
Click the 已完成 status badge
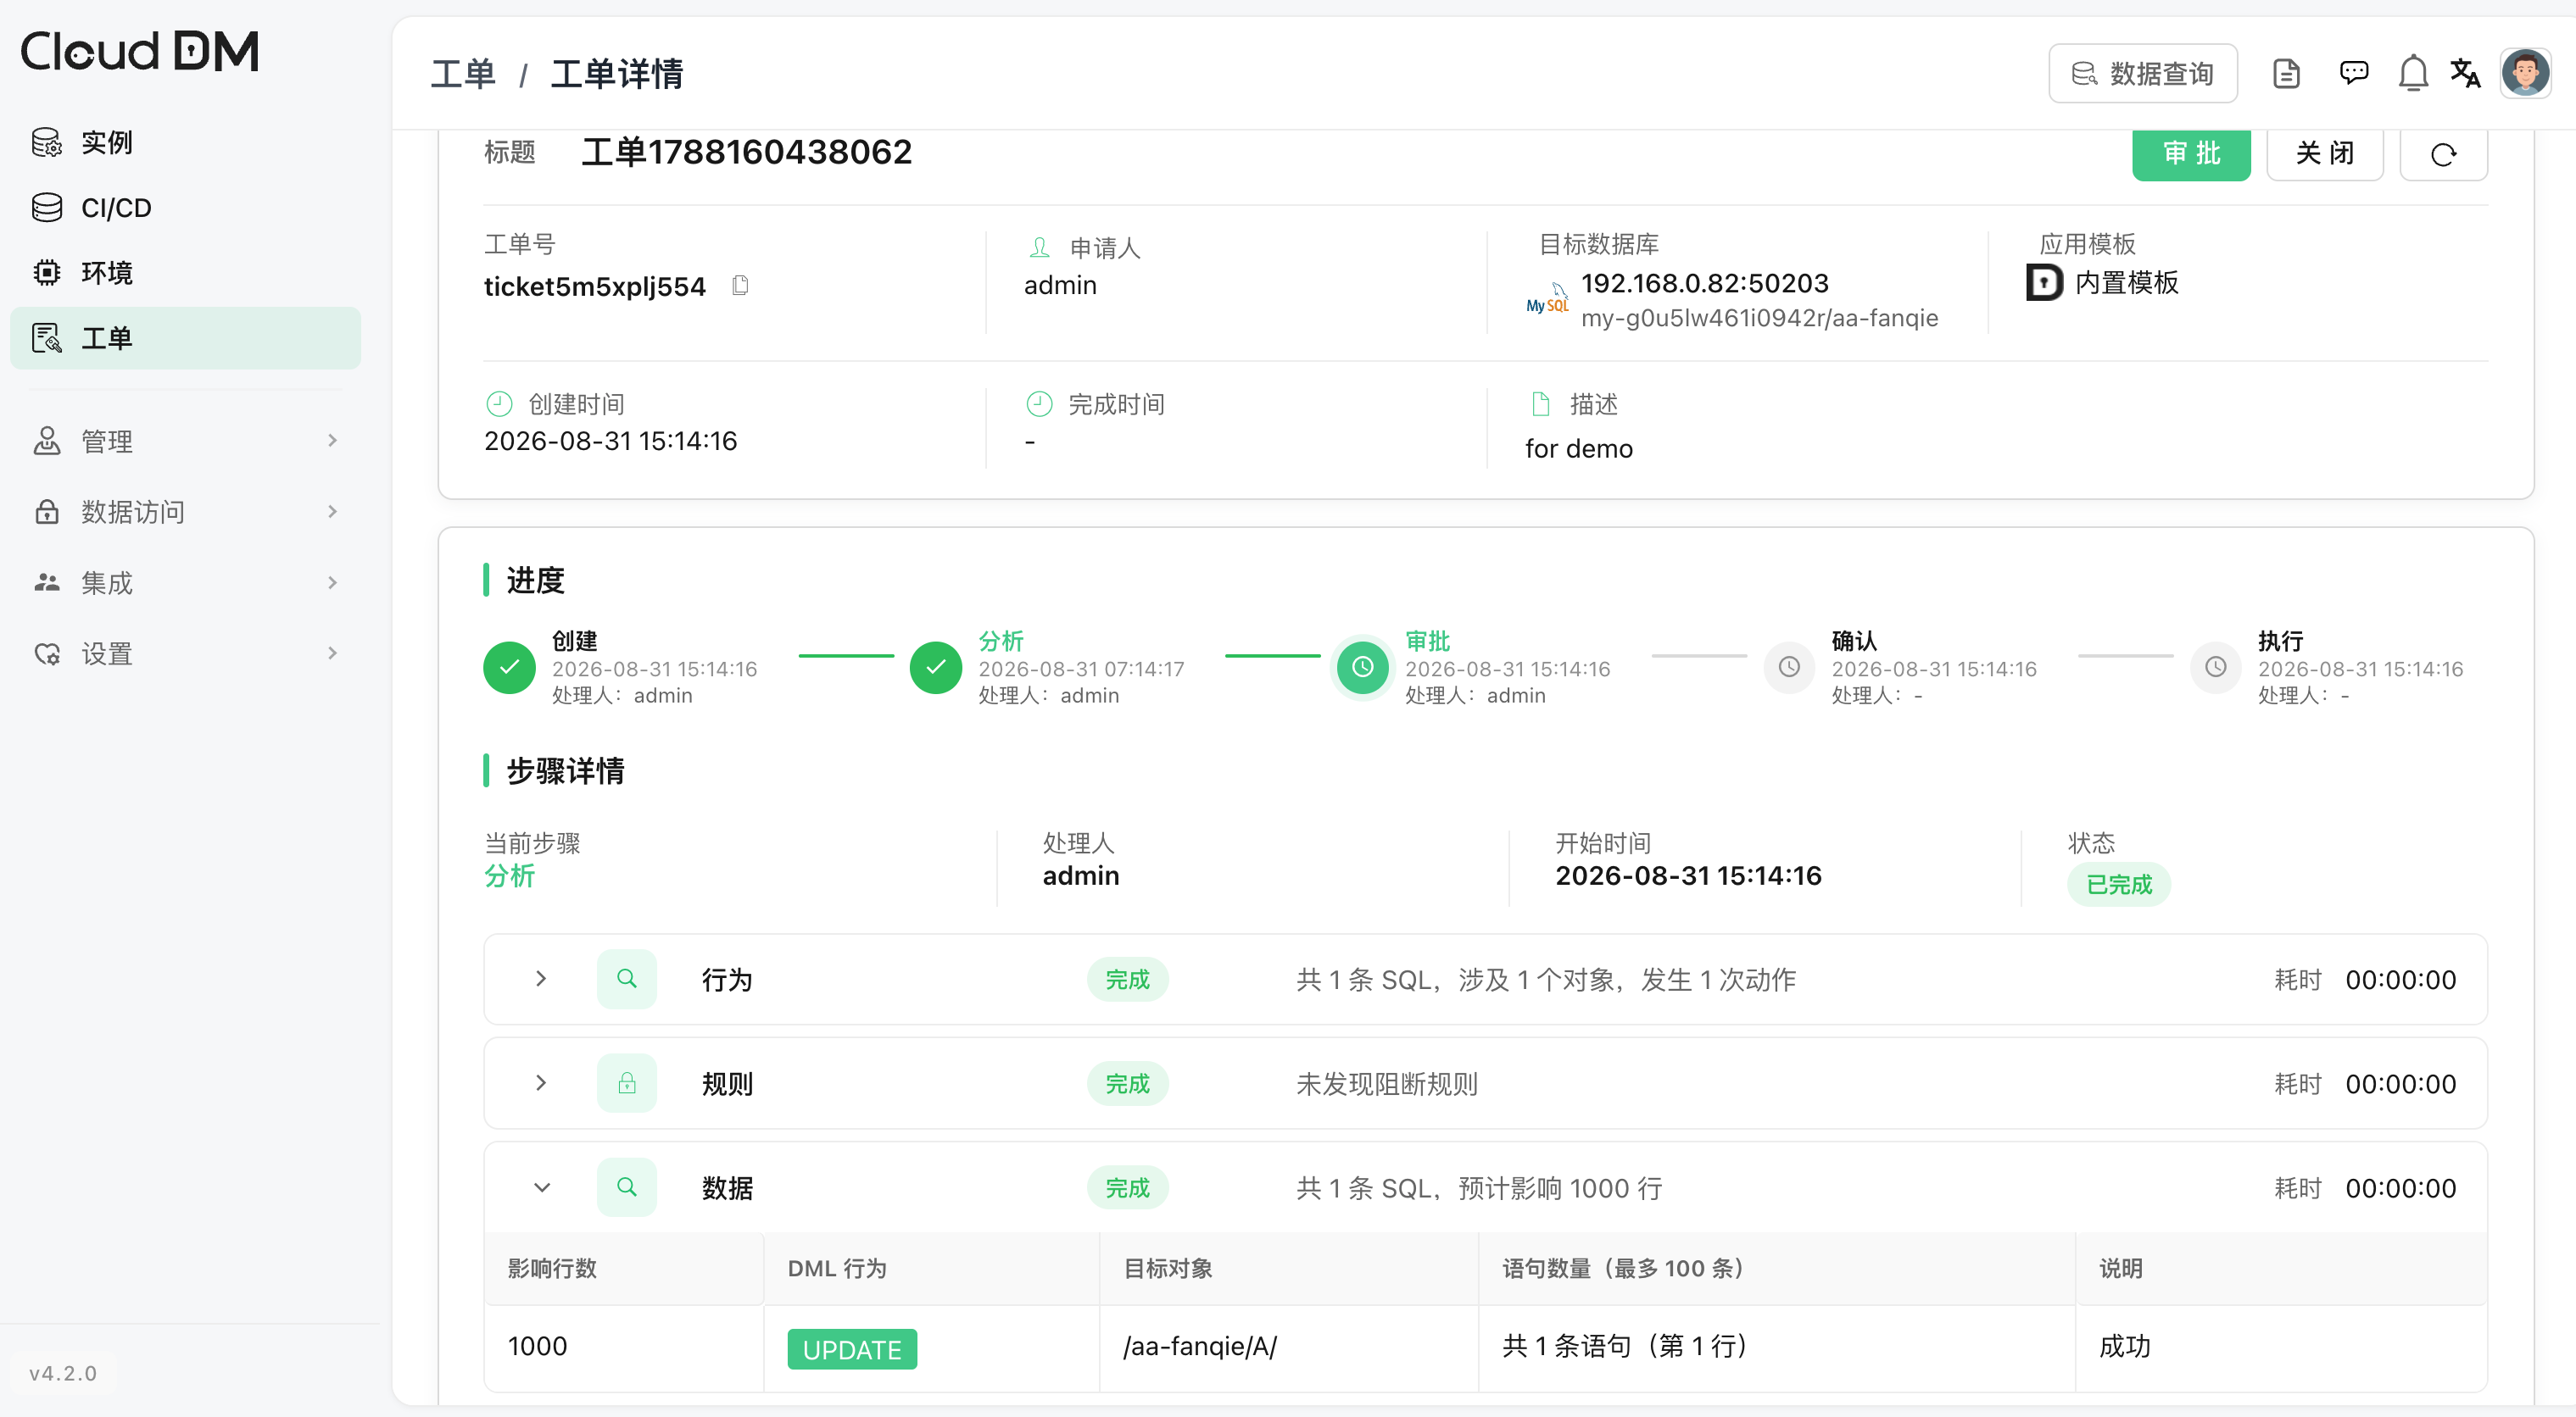click(2119, 885)
